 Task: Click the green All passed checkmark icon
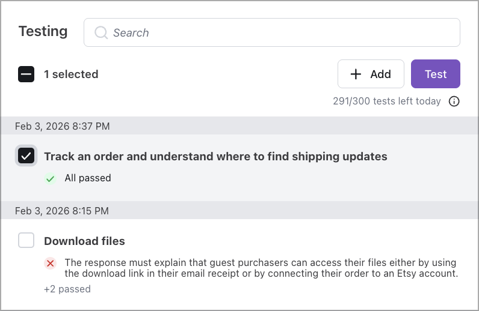[x=51, y=178]
